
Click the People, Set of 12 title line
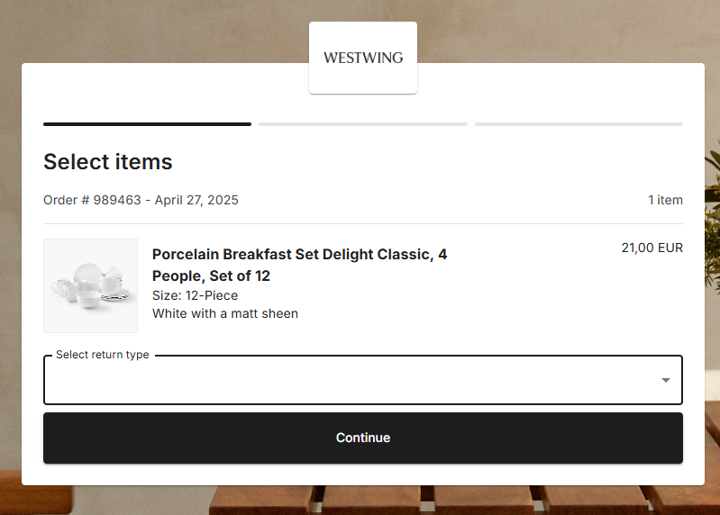211,276
